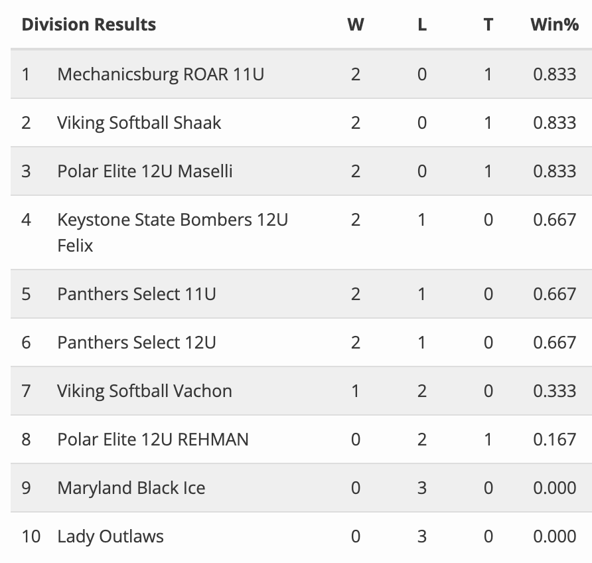Select the Panthers Select 12U row name

[136, 343]
